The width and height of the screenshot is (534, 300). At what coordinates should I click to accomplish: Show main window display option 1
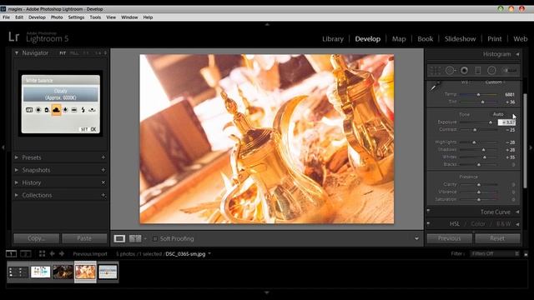click(11, 253)
